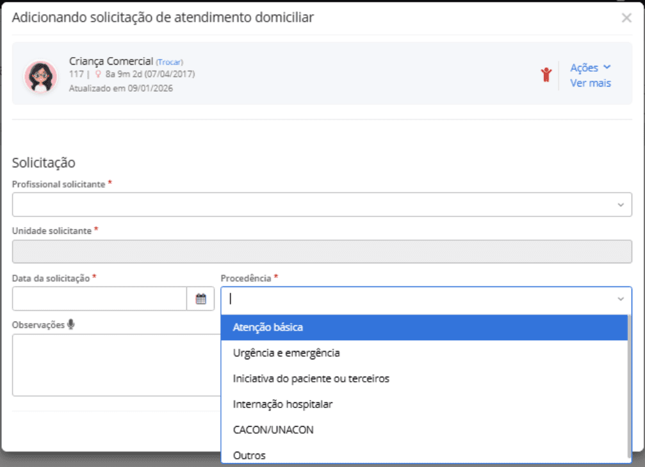Image resolution: width=645 pixels, height=467 pixels.
Task: Click the female gender symbol icon
Action: 98,74
